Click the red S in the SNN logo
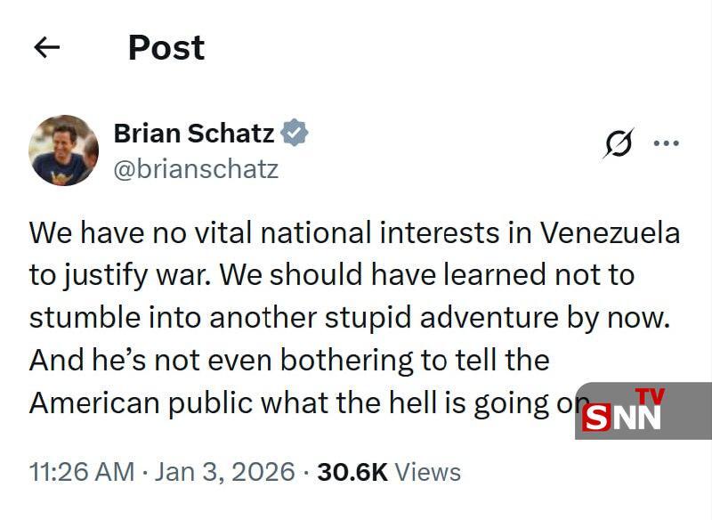 pyautogui.click(x=596, y=418)
